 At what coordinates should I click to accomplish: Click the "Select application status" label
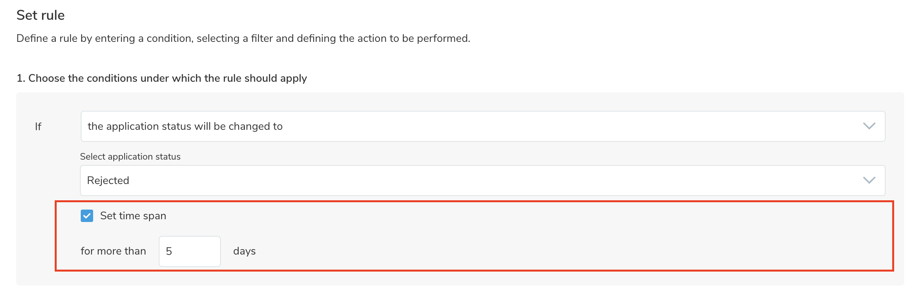pos(130,157)
